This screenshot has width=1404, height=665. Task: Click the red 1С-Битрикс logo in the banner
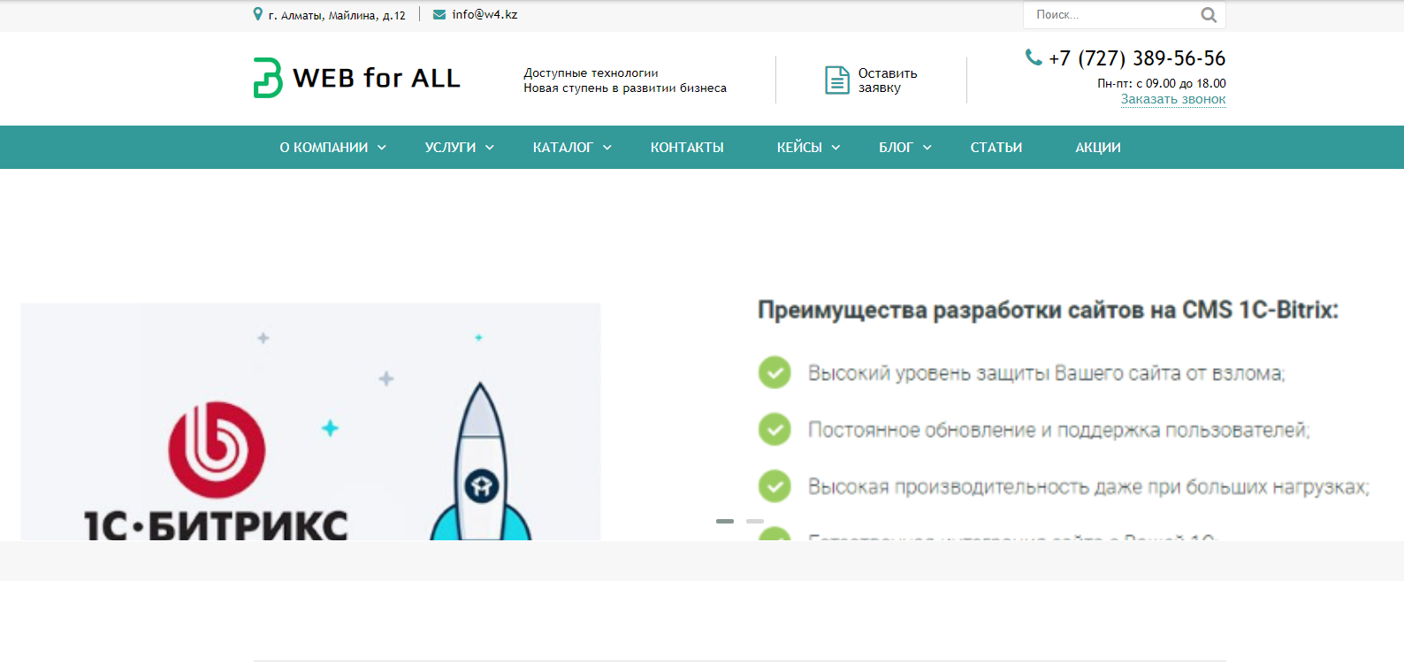tap(217, 449)
